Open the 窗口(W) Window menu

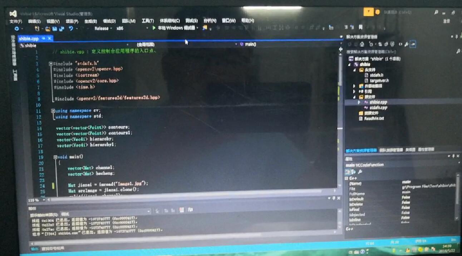(228, 21)
